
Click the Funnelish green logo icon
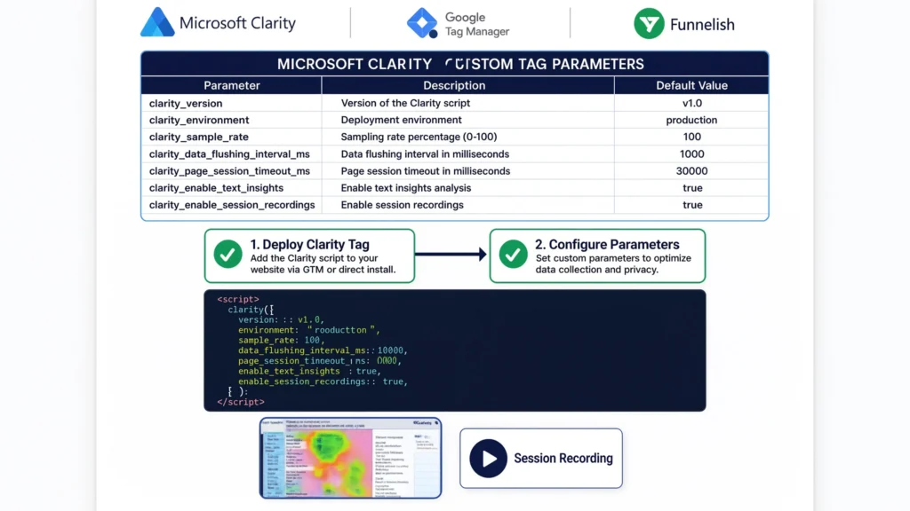[649, 24]
